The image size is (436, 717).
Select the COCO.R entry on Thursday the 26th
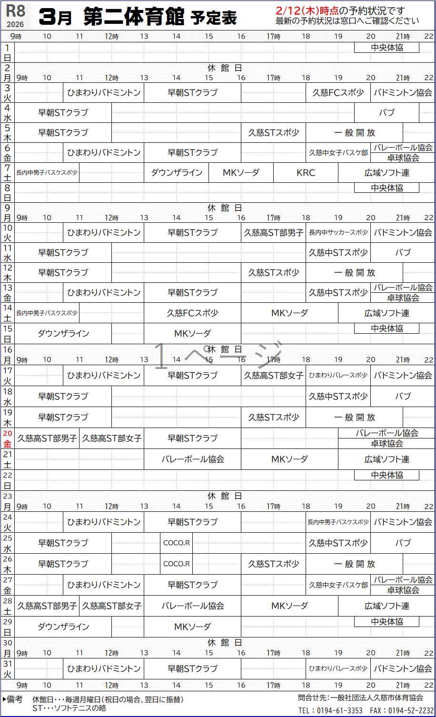point(176,564)
